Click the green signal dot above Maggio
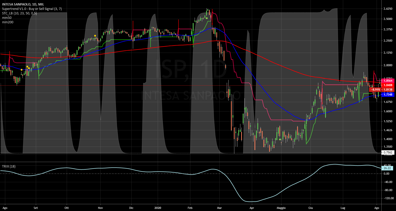 pos(280,139)
